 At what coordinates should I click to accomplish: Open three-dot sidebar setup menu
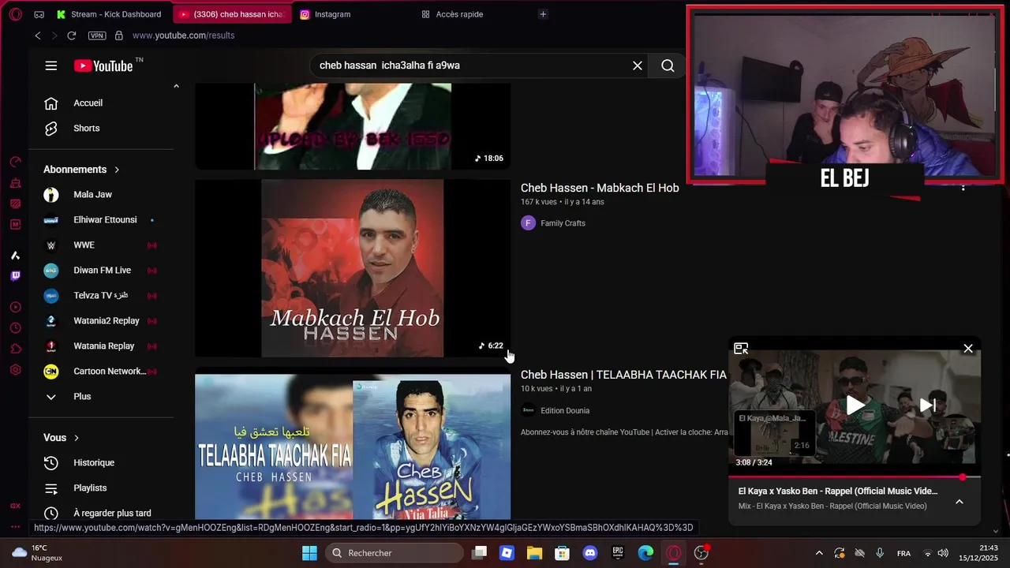coord(15,526)
